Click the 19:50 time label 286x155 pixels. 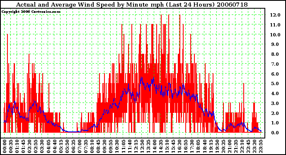tap(217, 146)
